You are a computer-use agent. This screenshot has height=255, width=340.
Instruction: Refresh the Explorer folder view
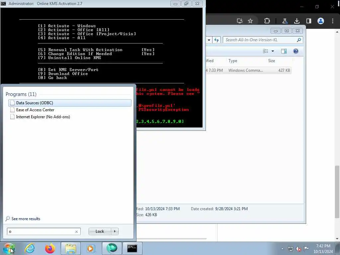(216, 40)
